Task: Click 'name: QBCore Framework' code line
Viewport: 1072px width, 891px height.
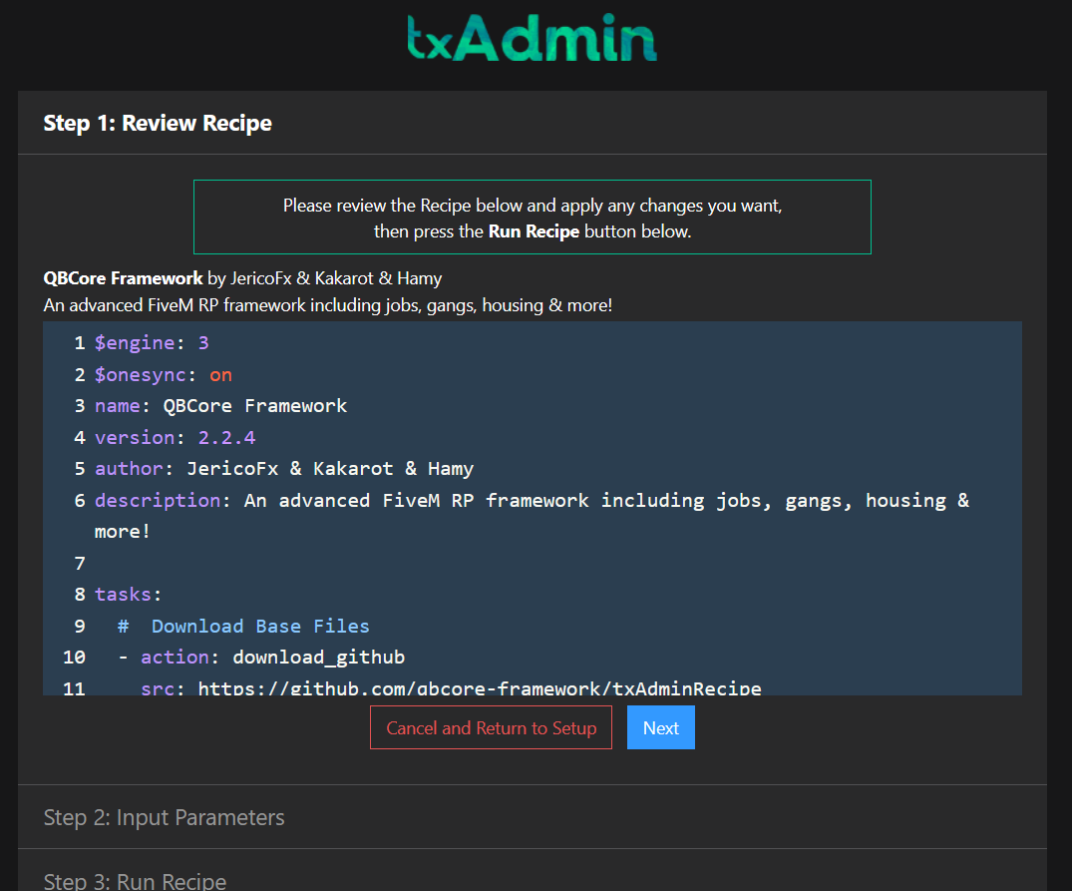Action: coord(220,405)
